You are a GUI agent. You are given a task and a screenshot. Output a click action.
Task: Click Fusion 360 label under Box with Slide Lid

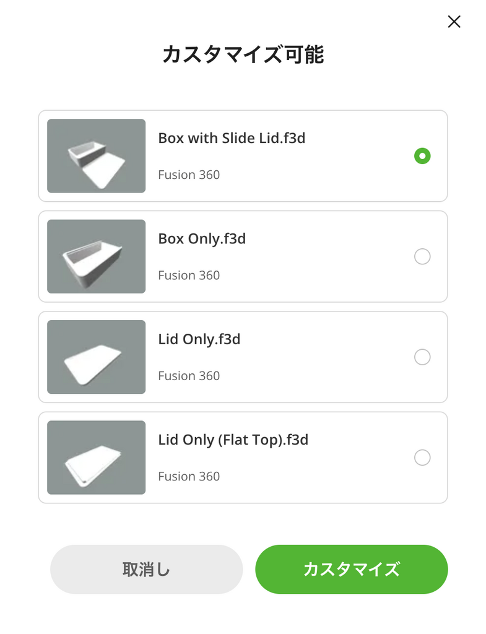[189, 175]
